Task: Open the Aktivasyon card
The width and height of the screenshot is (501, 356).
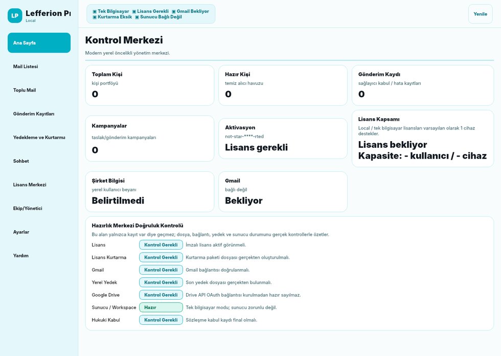Action: 283,139
